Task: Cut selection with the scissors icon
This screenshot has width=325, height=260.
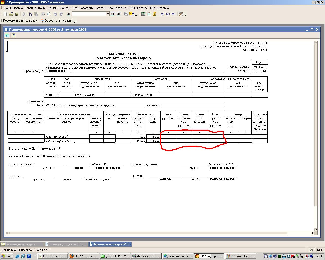Action: [24, 14]
